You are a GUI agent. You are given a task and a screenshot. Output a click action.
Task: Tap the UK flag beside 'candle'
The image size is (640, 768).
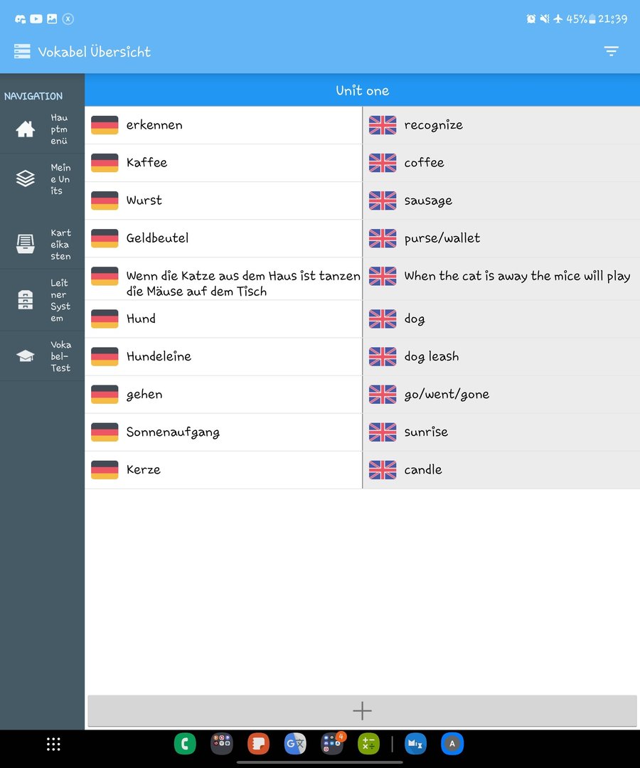(383, 470)
